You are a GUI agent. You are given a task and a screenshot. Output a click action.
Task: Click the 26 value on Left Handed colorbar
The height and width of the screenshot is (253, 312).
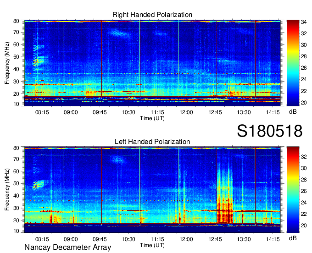(x=304, y=191)
